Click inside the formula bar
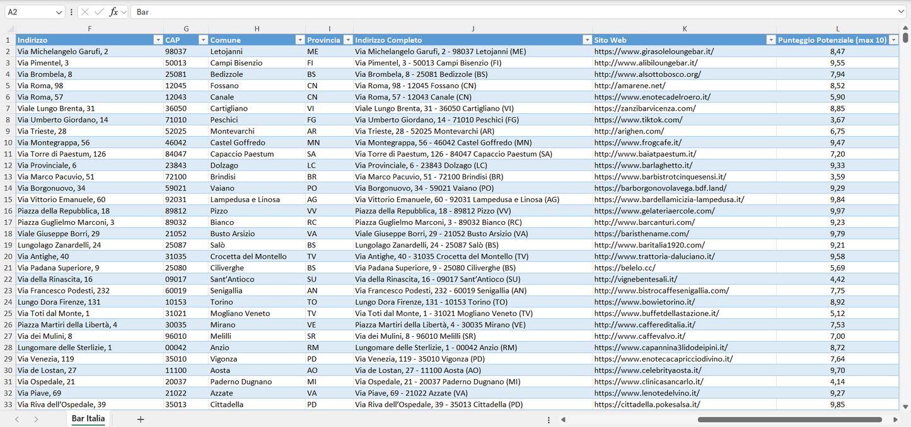This screenshot has height=427, width=911. (x=441, y=11)
